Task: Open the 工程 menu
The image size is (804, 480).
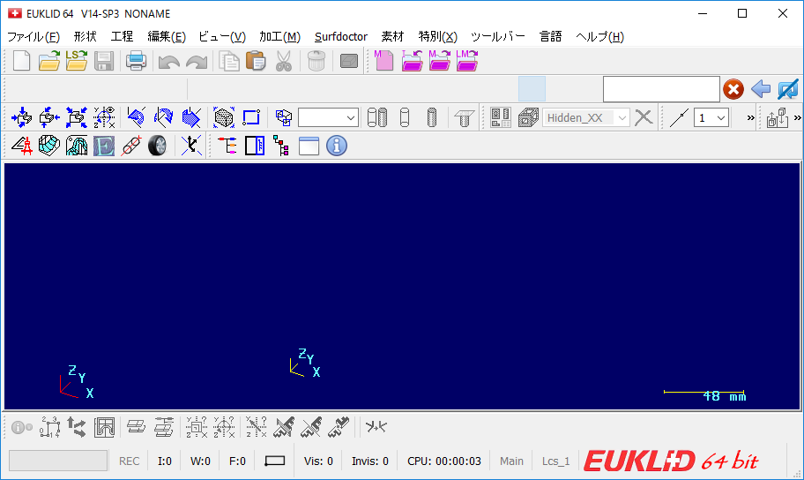Action: 122,36
